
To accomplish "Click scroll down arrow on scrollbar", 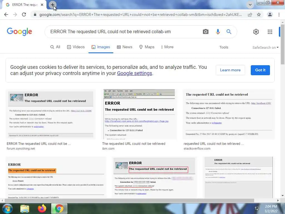I will 283,196.
